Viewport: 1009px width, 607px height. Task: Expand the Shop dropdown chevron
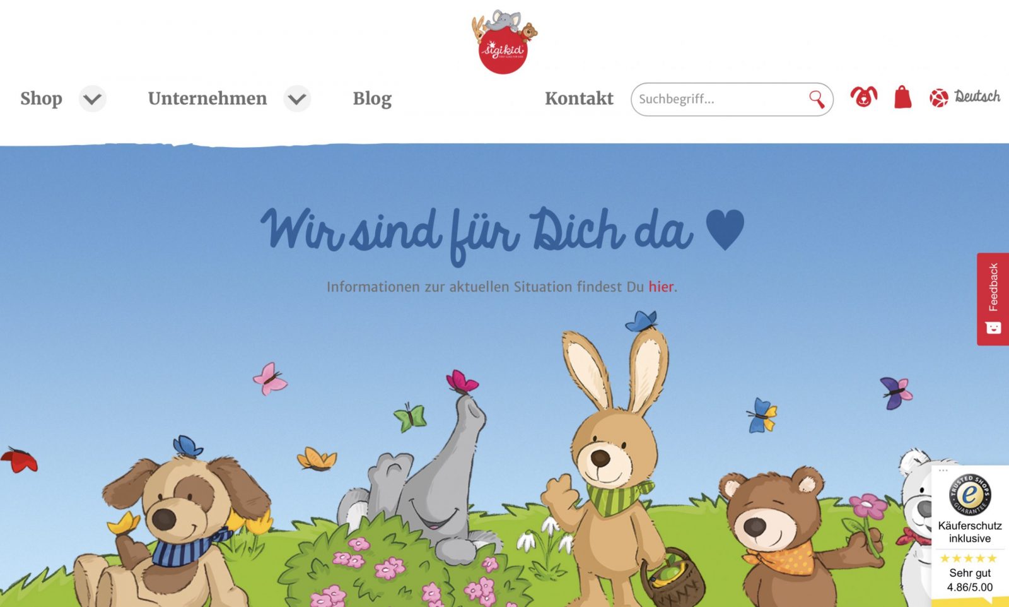click(x=92, y=99)
